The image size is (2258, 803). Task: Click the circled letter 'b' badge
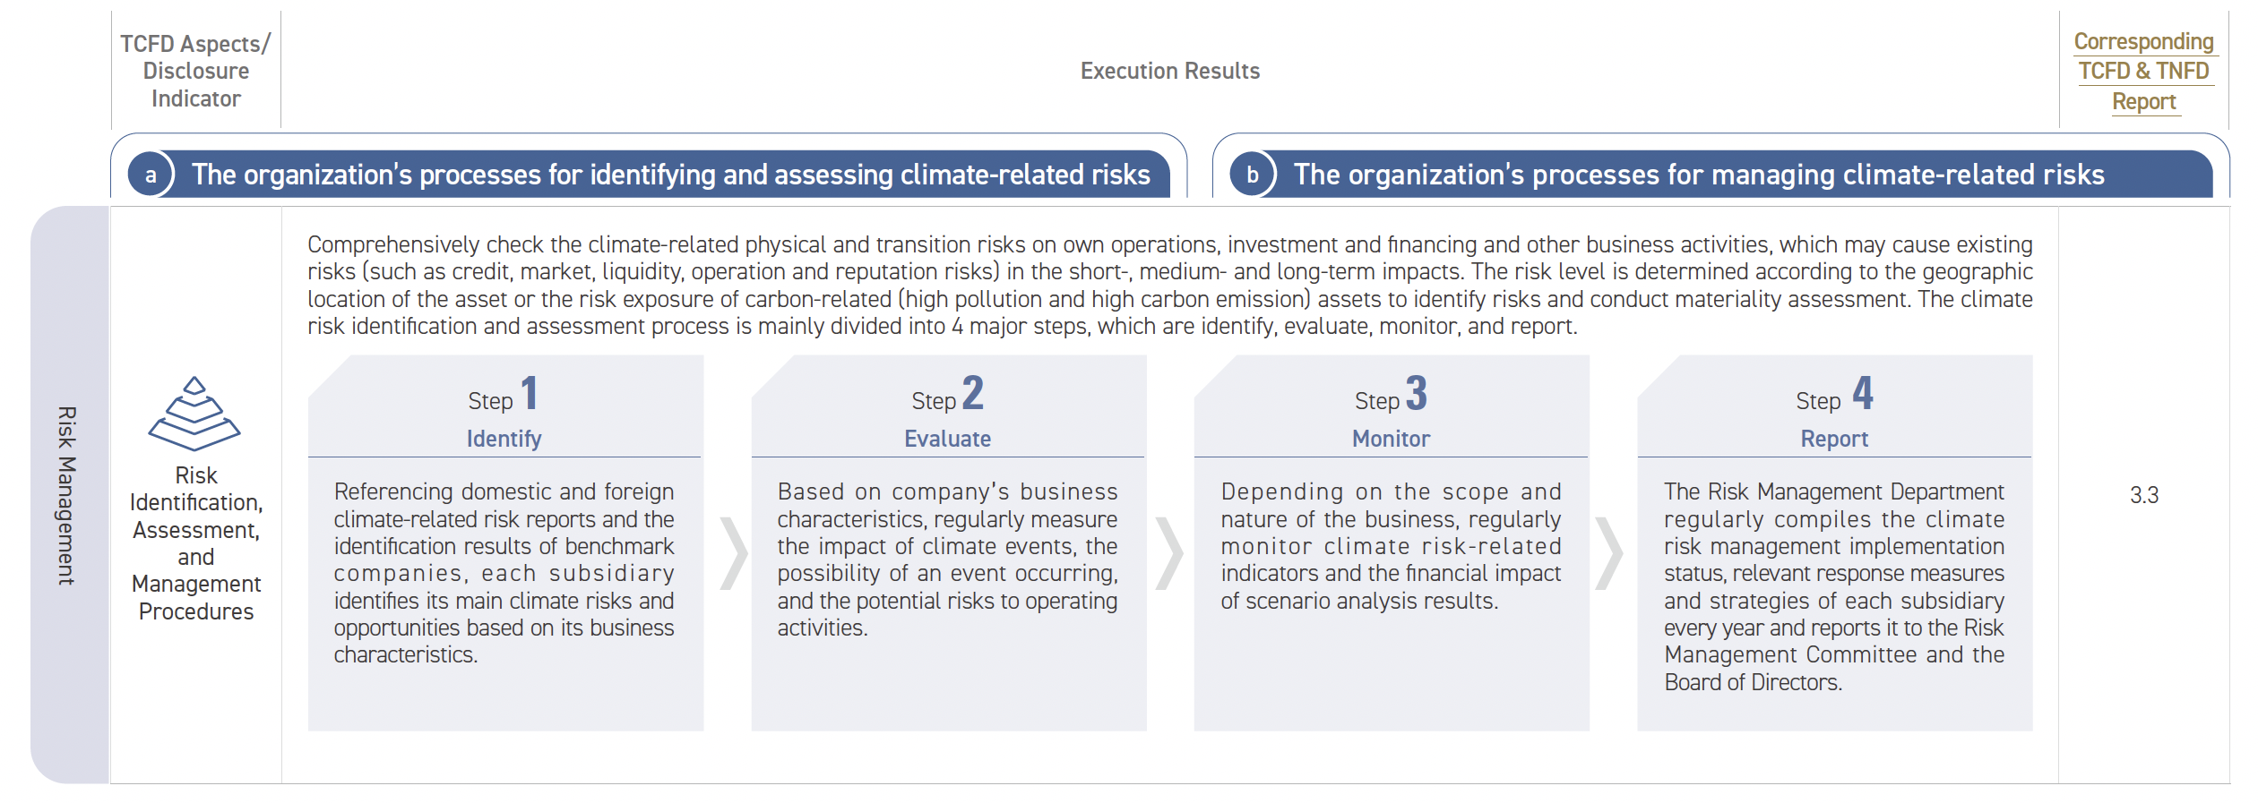click(x=1253, y=175)
